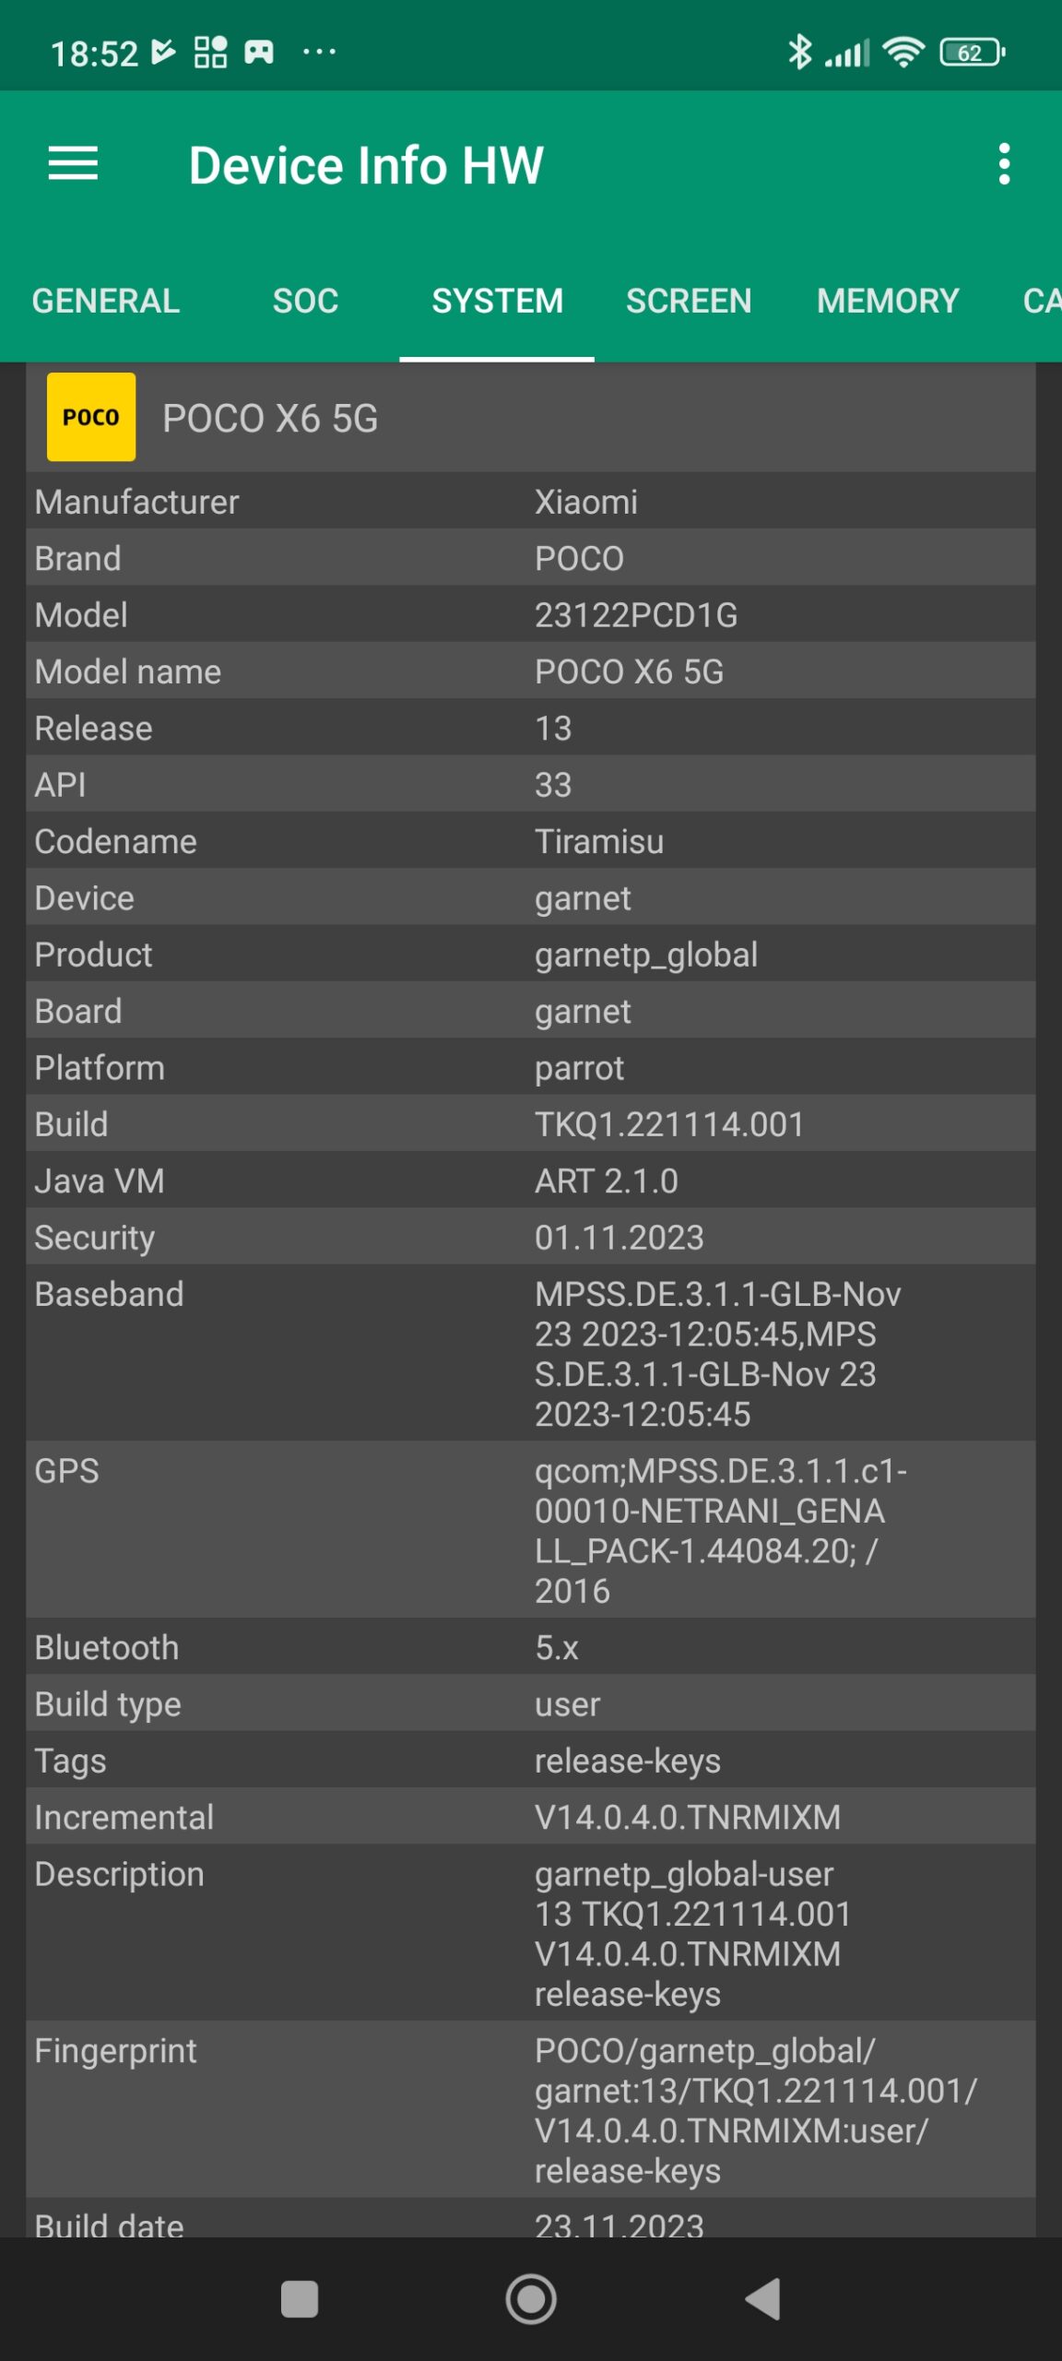Tap the Bluetooth status bar icon

(799, 53)
